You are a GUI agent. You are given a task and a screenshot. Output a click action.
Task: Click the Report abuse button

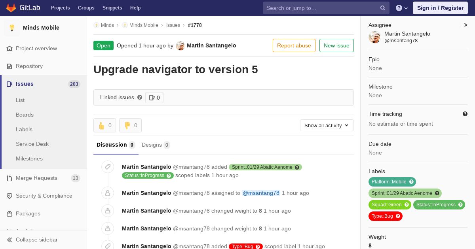[294, 45]
